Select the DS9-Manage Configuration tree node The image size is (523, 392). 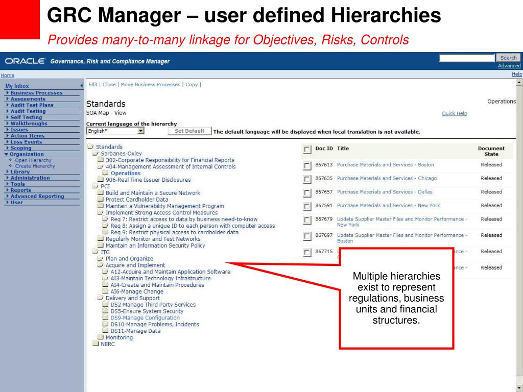tap(145, 317)
